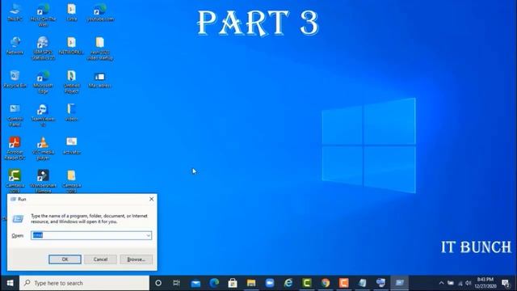Screen dimensions: 517x291
Task: Click the Browse... button in Run
Action: tap(137, 259)
